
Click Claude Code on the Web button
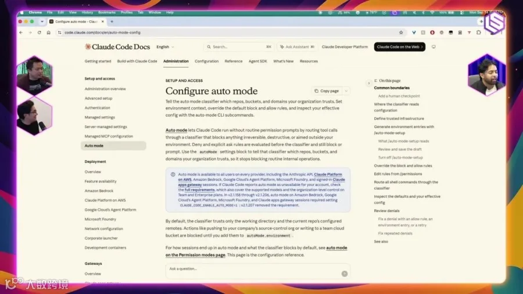400,47
